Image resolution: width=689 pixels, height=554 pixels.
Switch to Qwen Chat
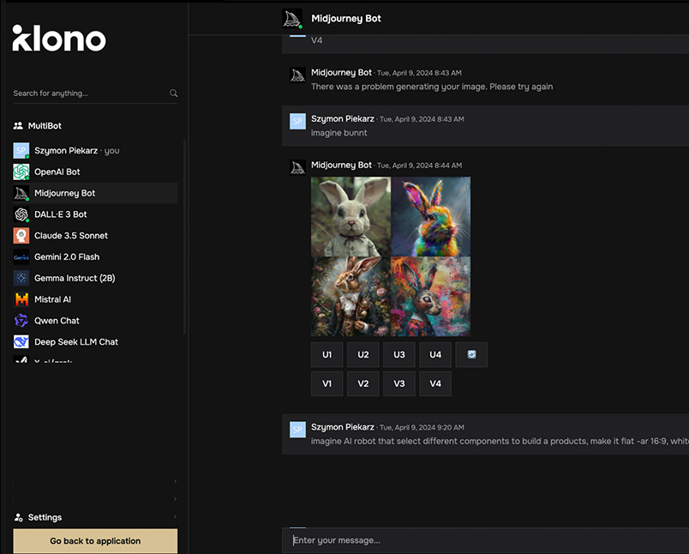pyautogui.click(x=95, y=321)
